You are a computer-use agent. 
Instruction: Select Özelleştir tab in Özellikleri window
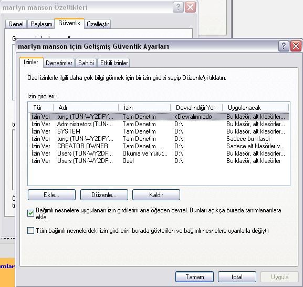tap(98, 24)
